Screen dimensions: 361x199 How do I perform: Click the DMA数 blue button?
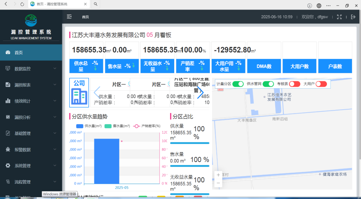[264, 66]
